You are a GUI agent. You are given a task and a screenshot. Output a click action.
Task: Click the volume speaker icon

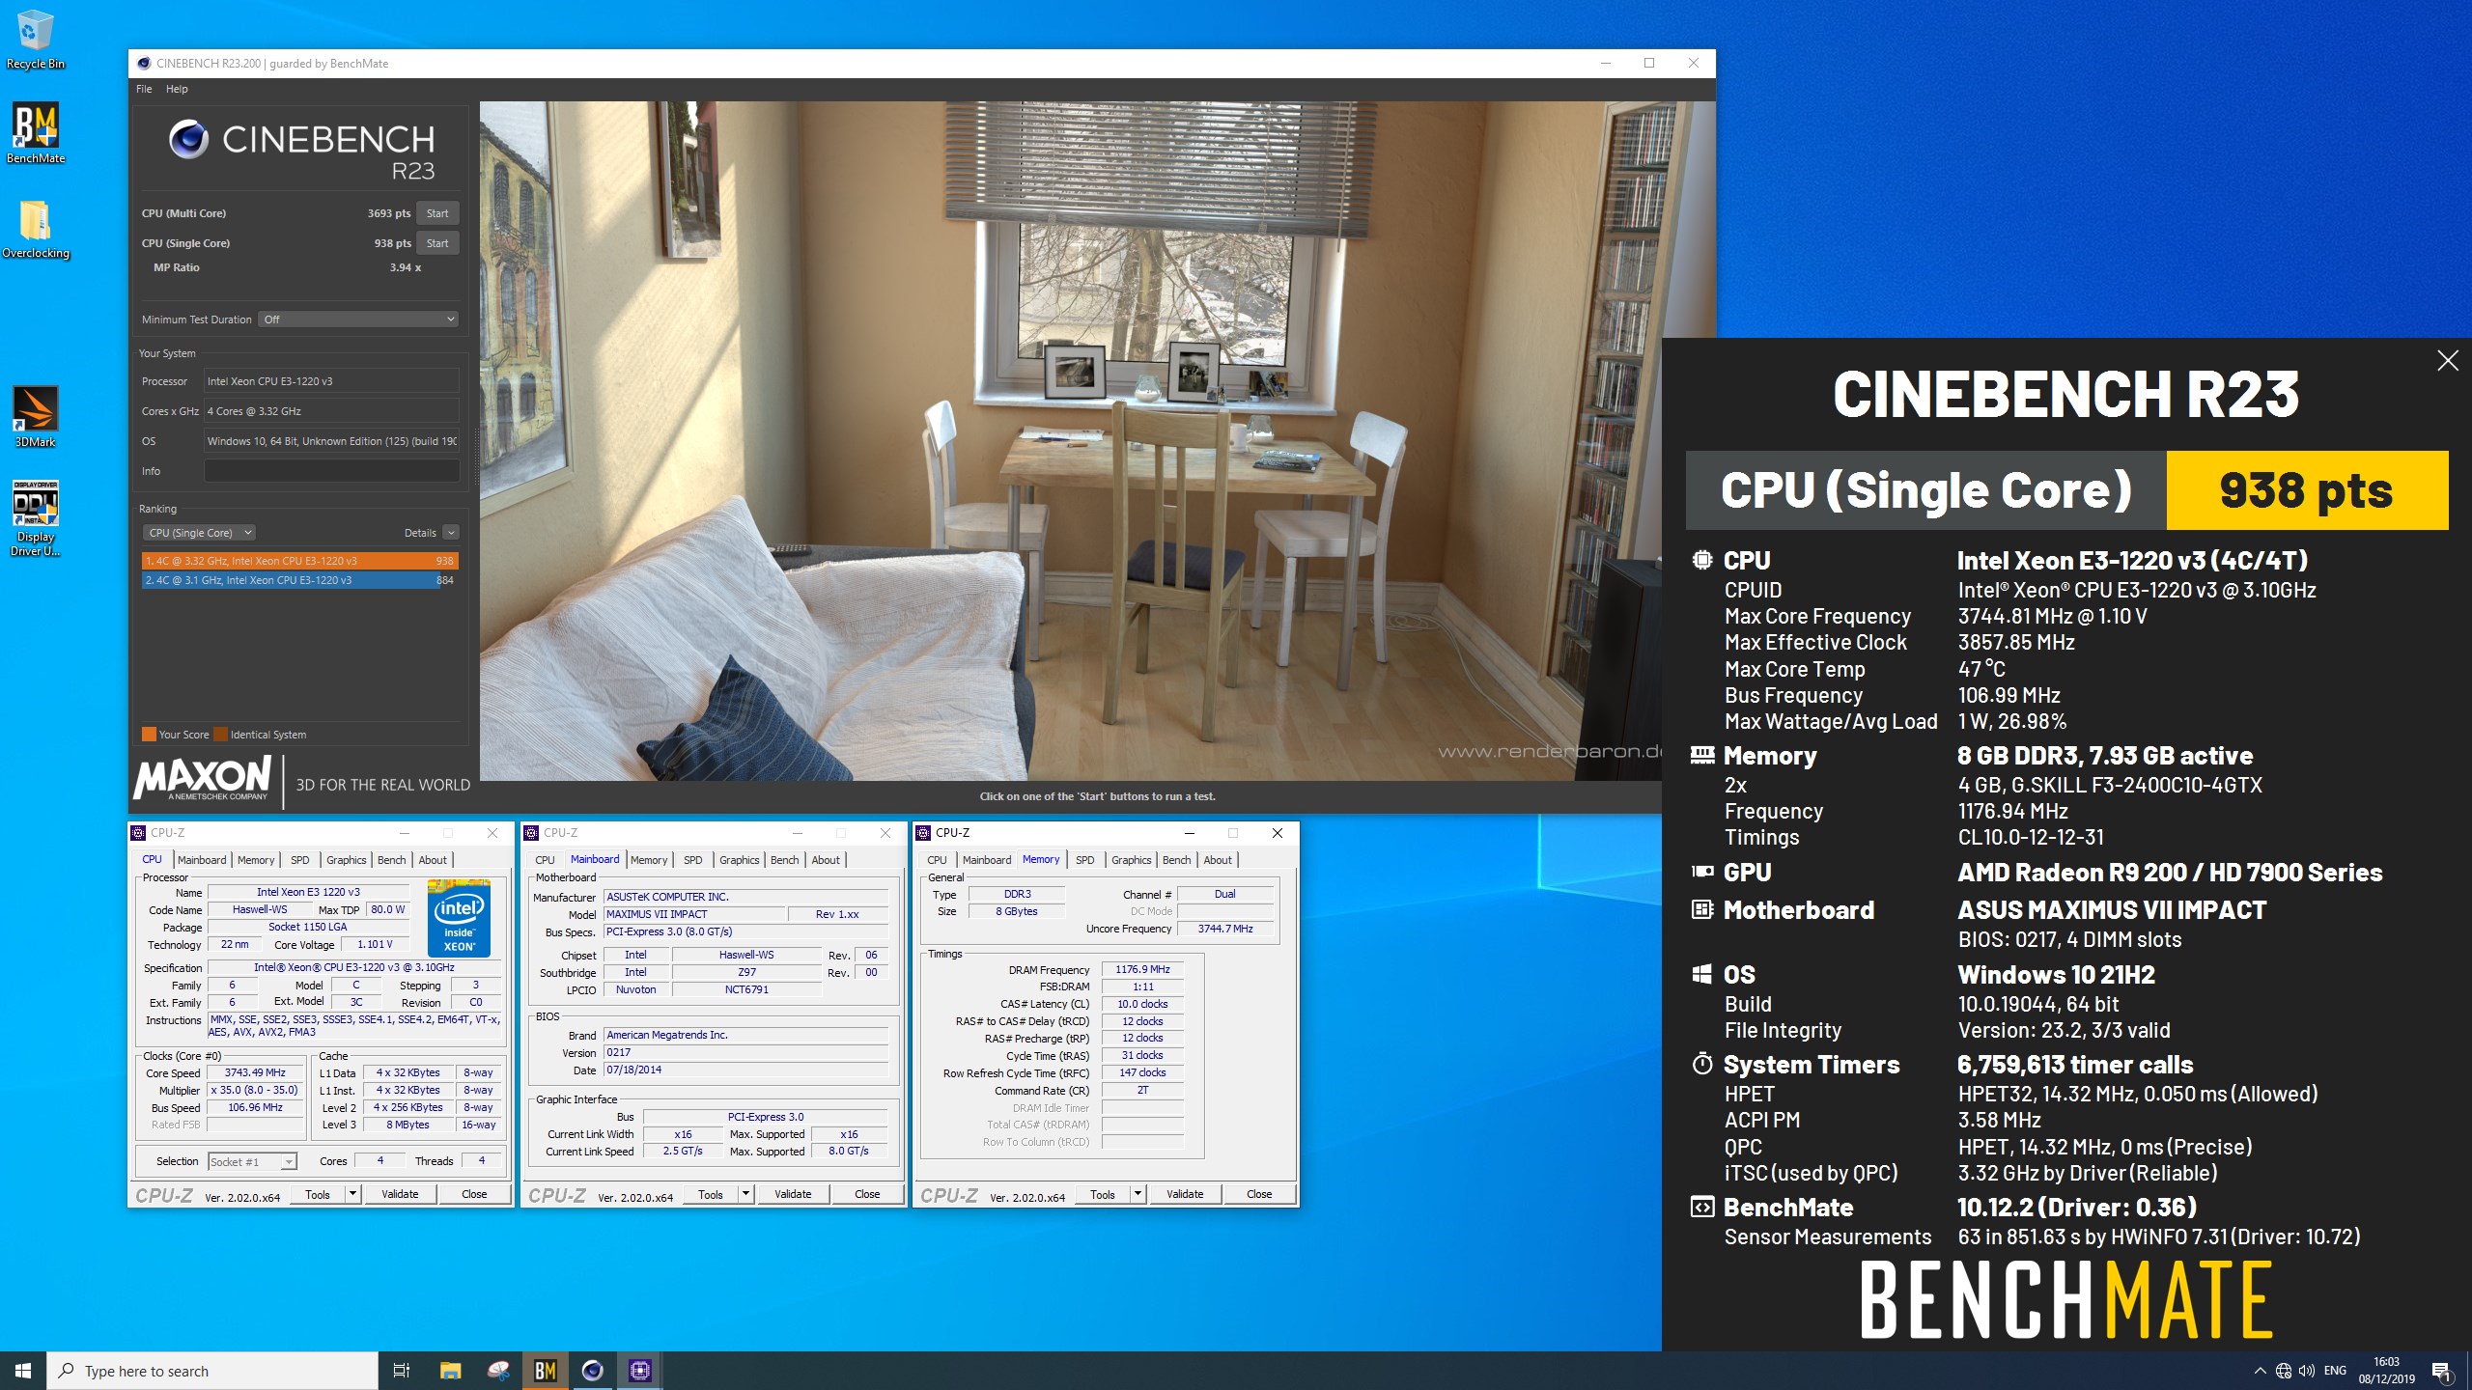(x=2307, y=1371)
